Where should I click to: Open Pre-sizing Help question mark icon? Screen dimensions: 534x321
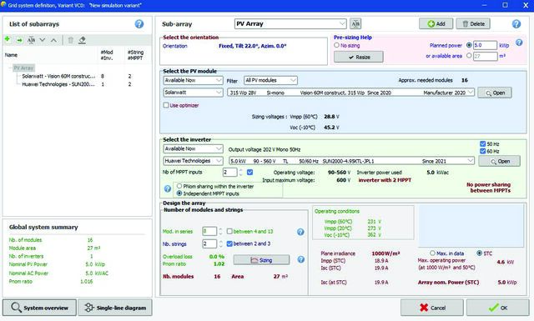(519, 43)
